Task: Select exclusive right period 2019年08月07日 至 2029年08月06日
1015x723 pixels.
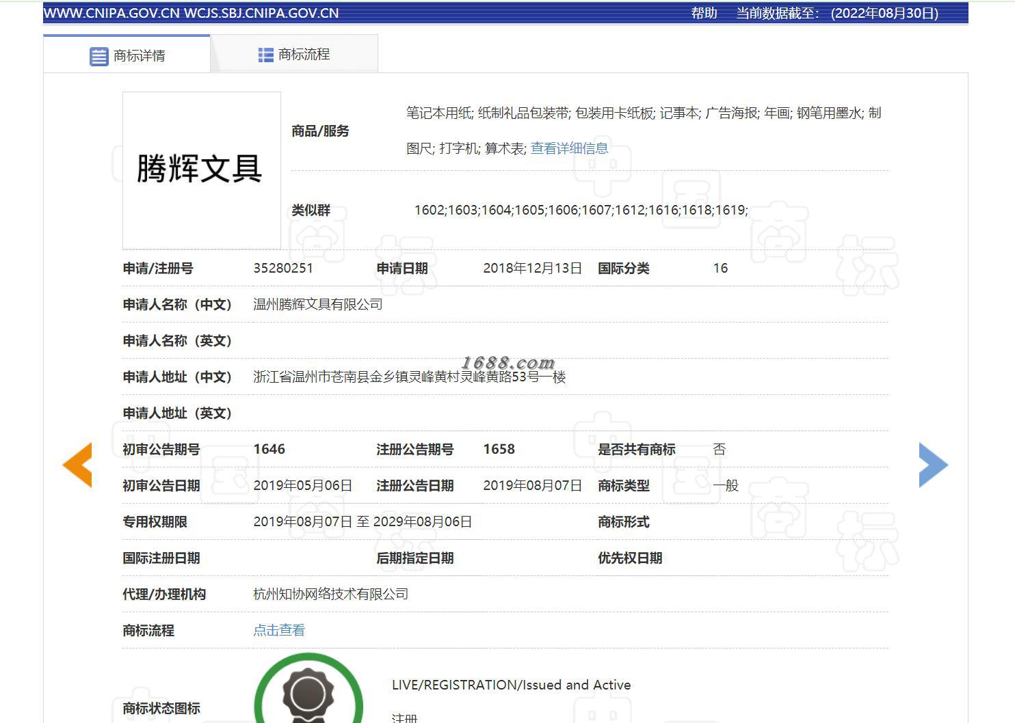Action: point(362,521)
